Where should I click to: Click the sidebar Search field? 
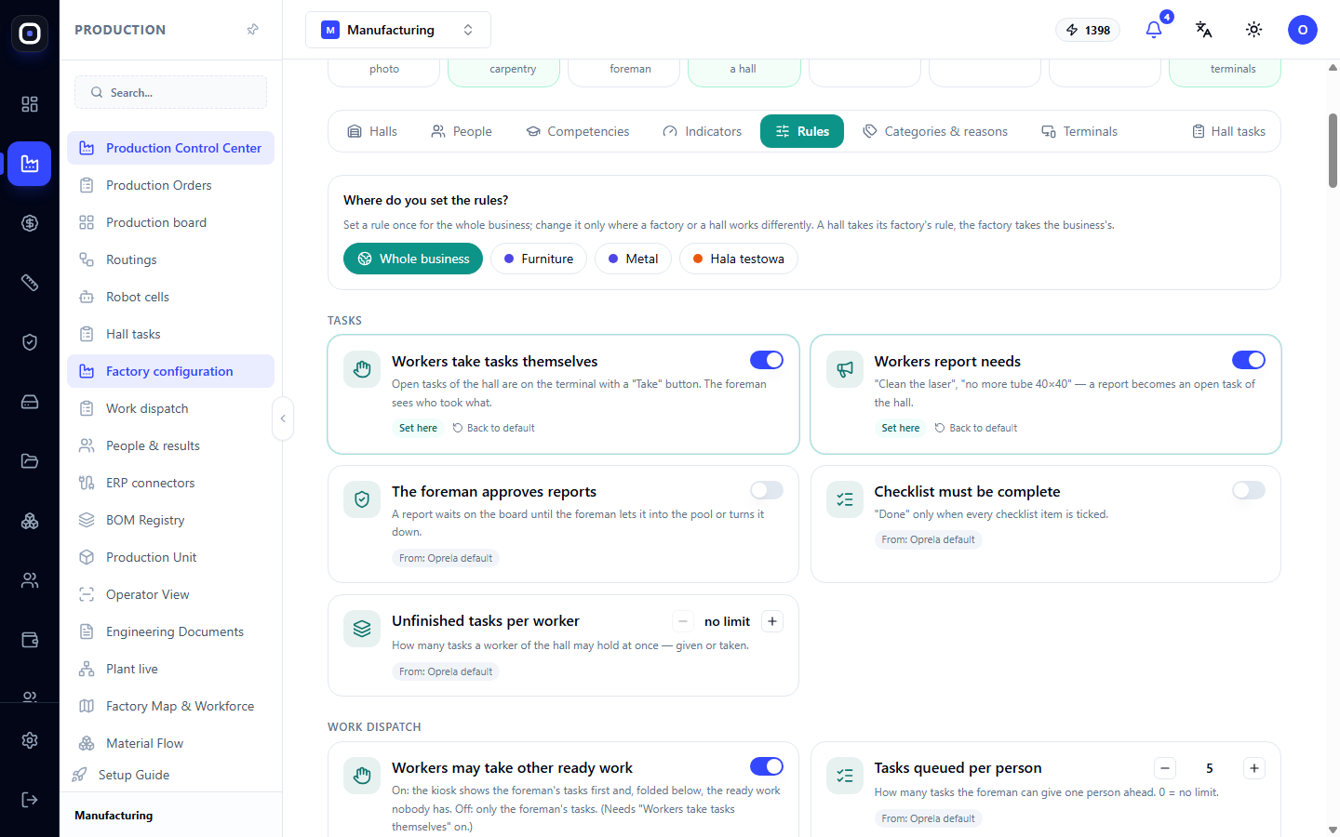pos(170,92)
